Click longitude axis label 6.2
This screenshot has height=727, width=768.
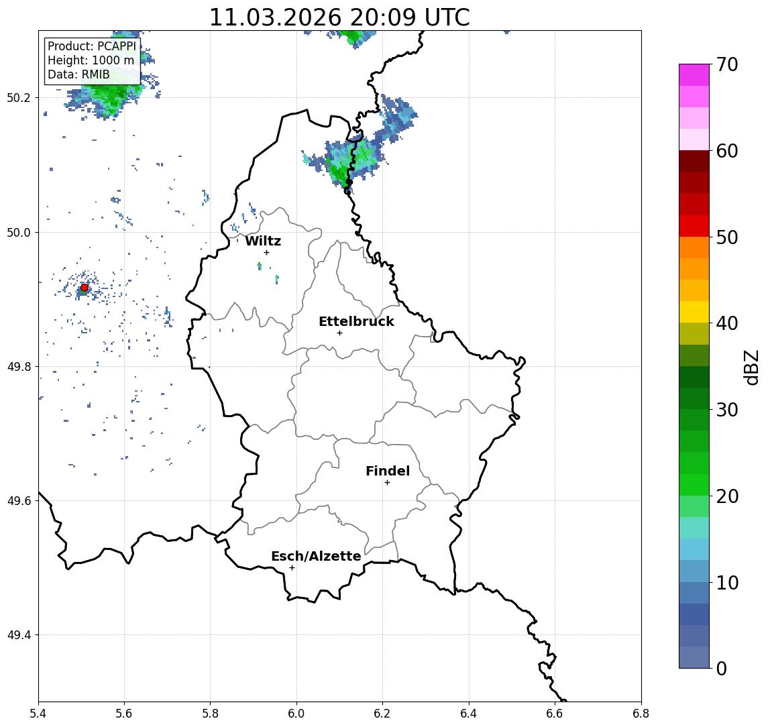[x=382, y=714]
